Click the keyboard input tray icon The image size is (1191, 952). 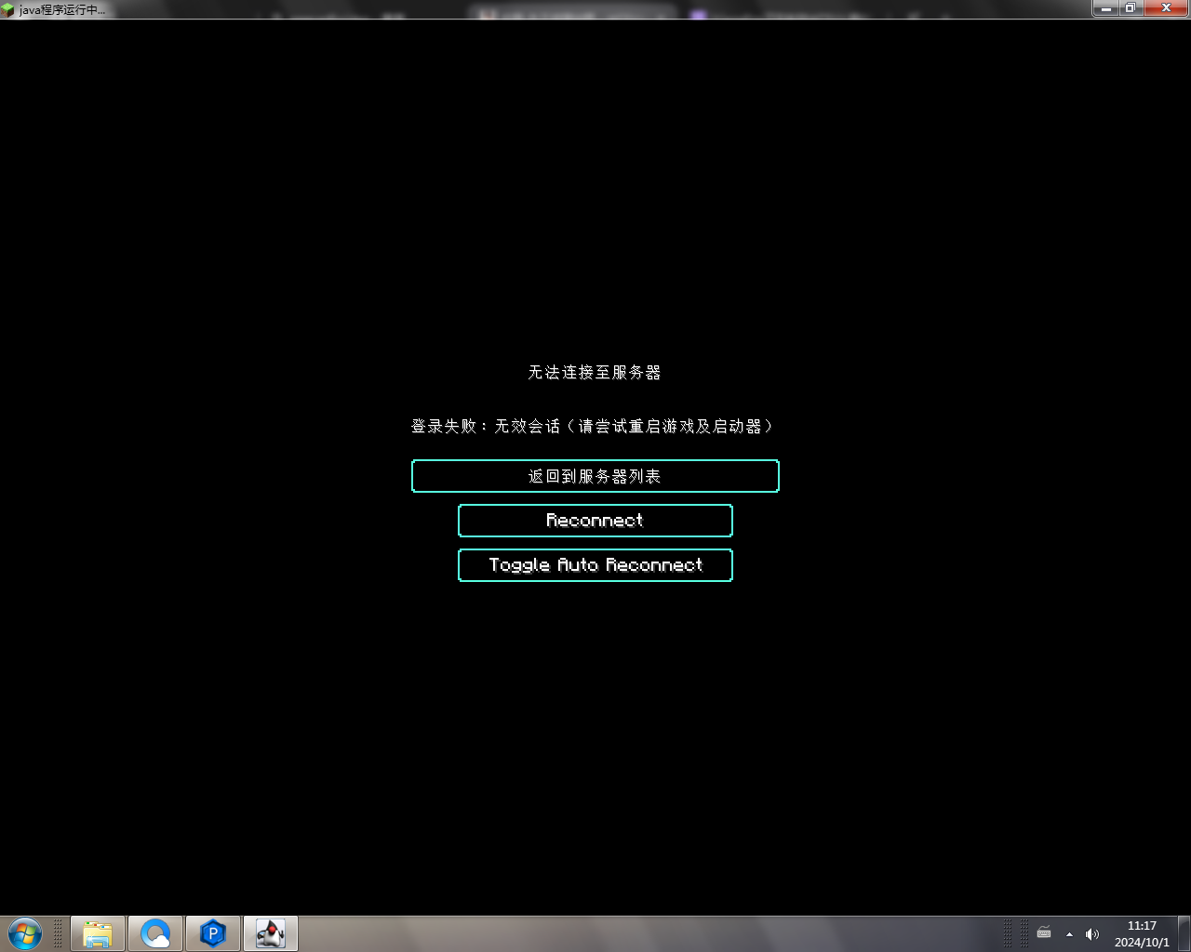click(1044, 933)
